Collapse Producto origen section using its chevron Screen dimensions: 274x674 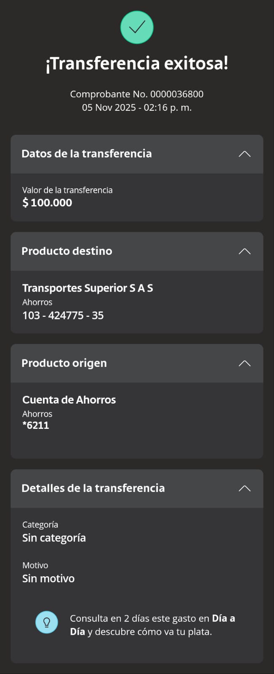tap(245, 364)
